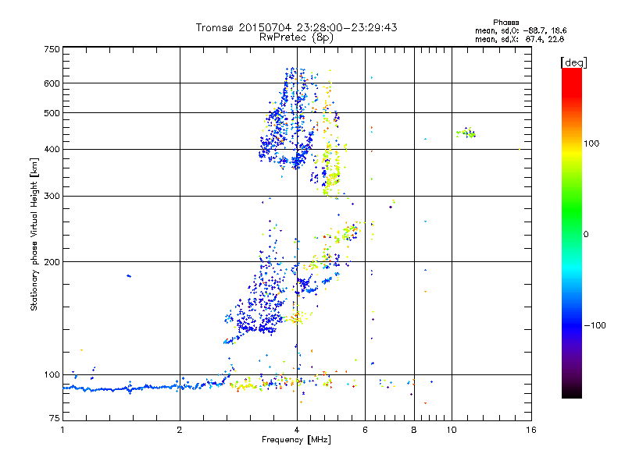Click the 'RwPretec (8p)' subtitle
This screenshot has width=625, height=468.
[x=296, y=37]
